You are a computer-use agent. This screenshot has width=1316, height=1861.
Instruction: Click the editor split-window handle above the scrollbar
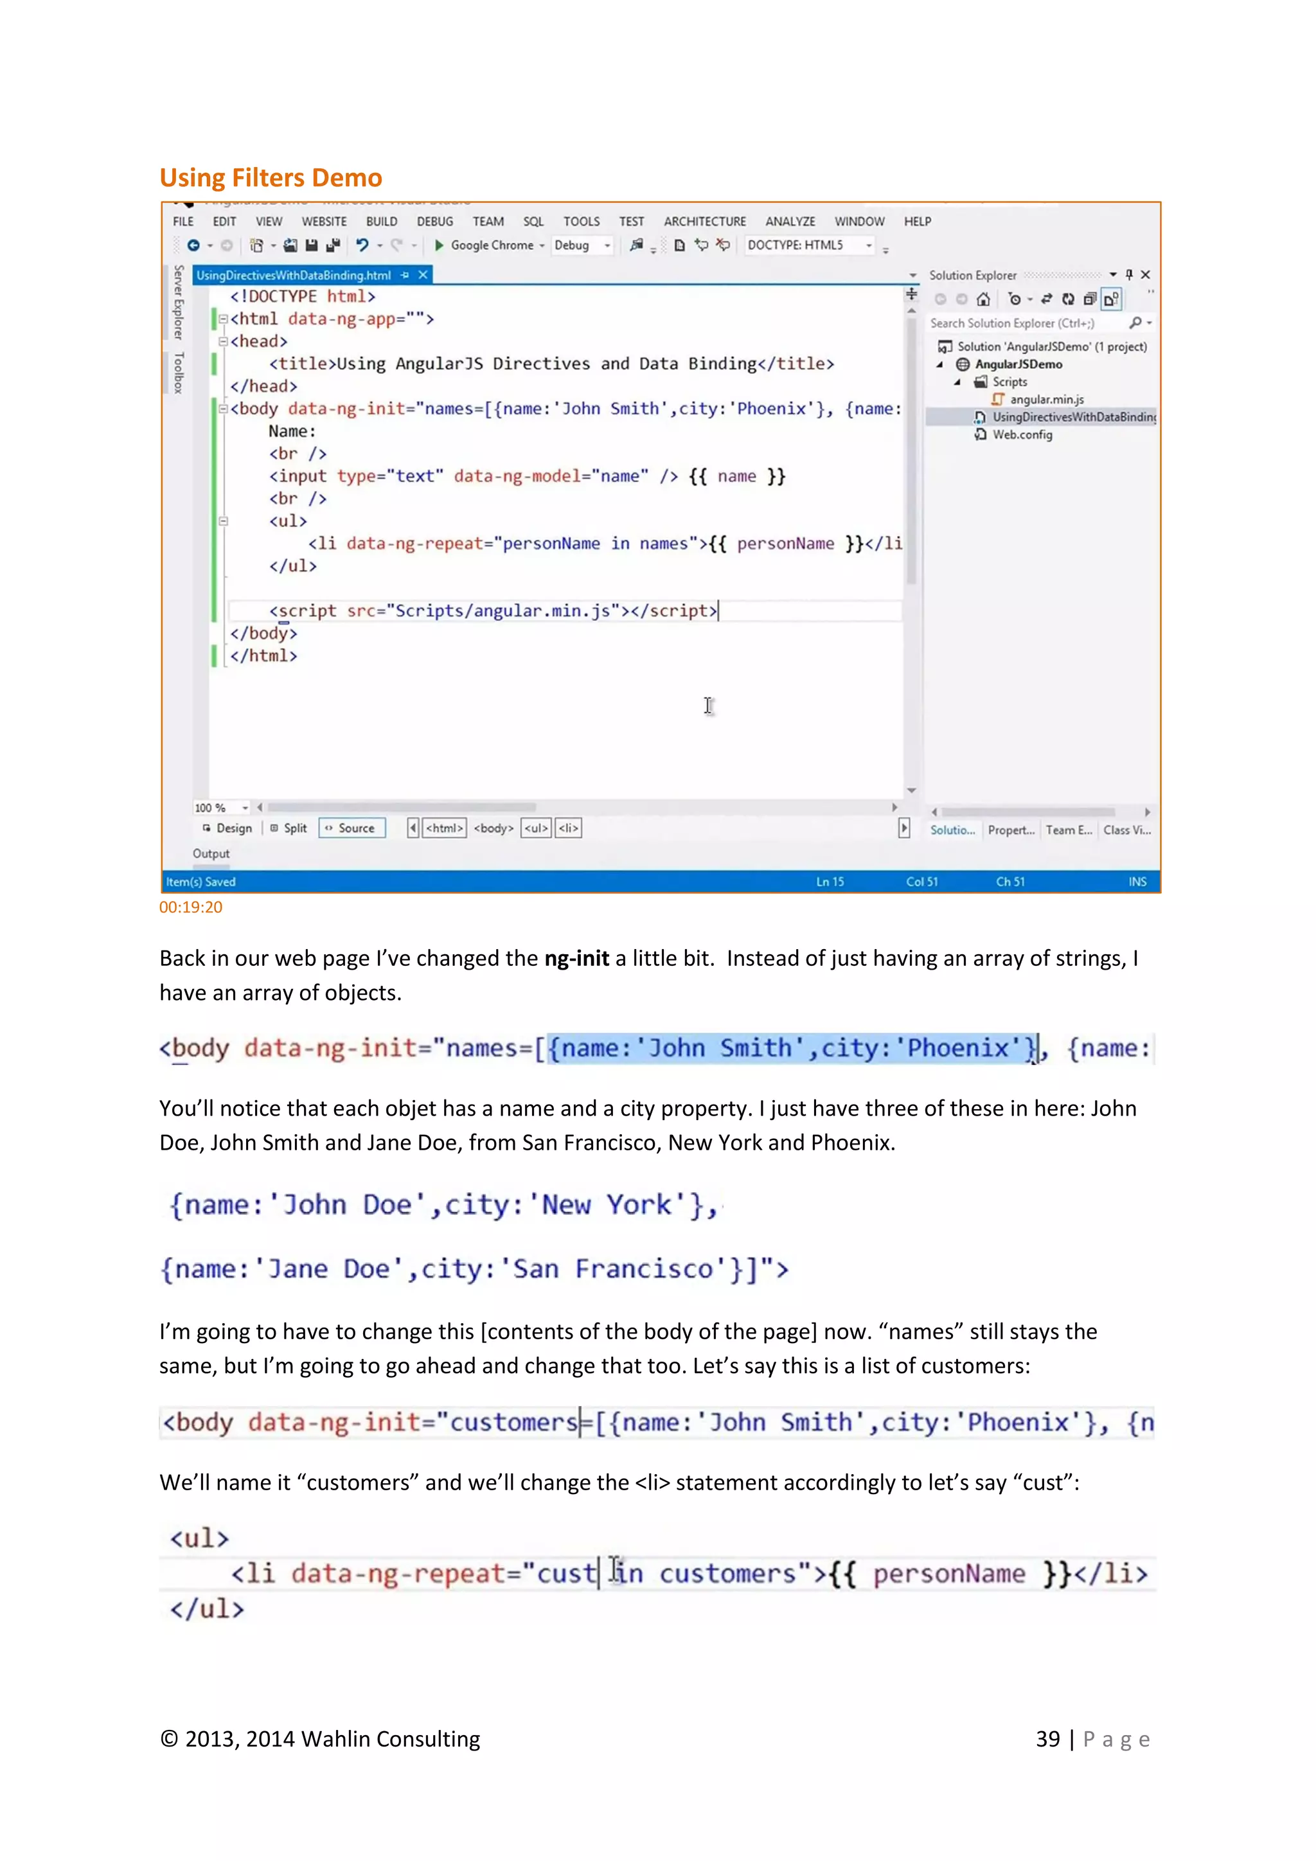[x=912, y=294]
